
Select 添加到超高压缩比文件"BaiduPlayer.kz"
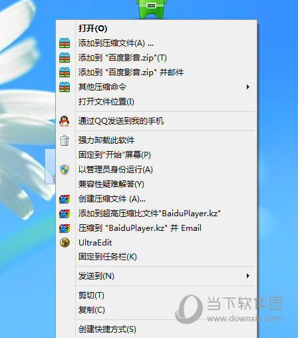click(x=156, y=214)
